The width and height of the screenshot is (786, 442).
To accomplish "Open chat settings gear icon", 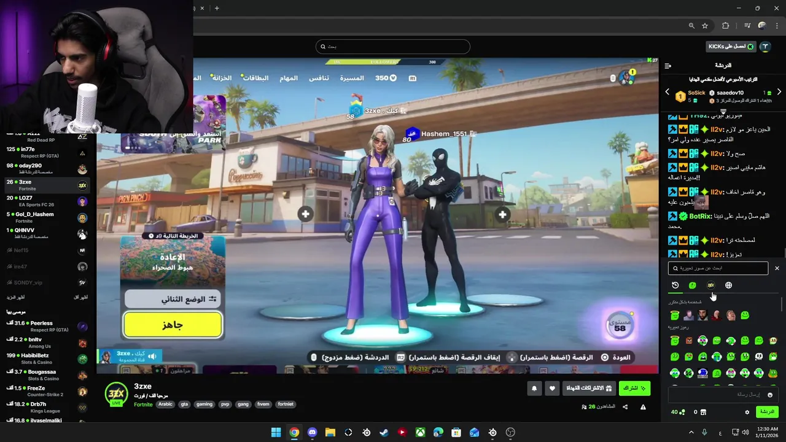I will 747,412.
